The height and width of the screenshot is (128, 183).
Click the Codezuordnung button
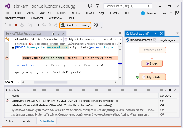pyautogui.click(x=75, y=25)
